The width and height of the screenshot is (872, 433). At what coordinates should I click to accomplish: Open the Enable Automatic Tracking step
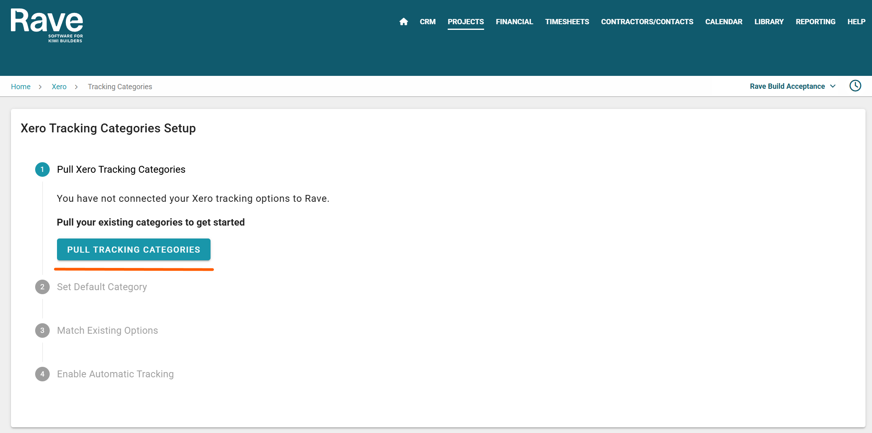115,374
